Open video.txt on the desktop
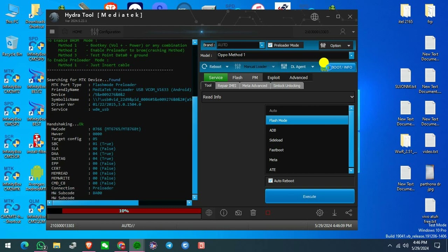 [x=430, y=143]
